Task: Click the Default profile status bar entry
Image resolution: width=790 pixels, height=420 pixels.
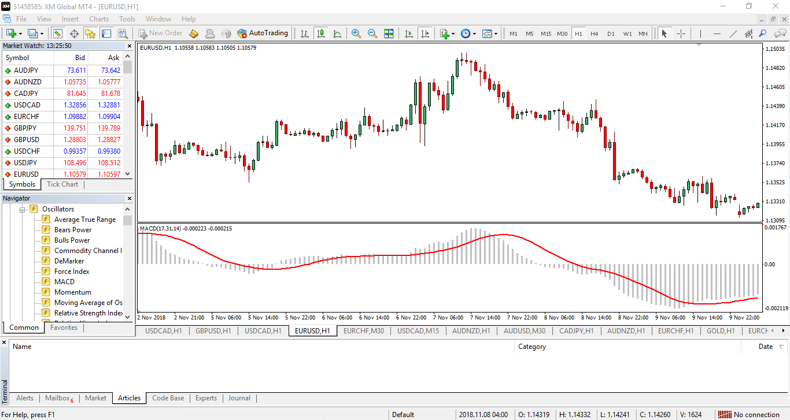Action: tap(403, 414)
